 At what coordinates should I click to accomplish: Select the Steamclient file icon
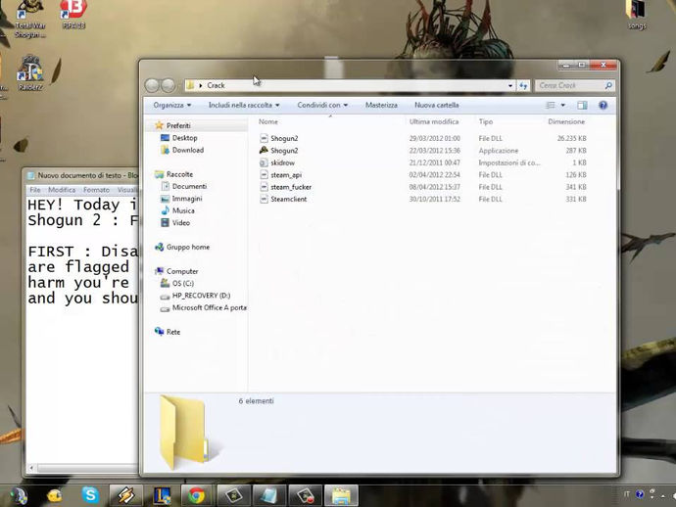(264, 199)
